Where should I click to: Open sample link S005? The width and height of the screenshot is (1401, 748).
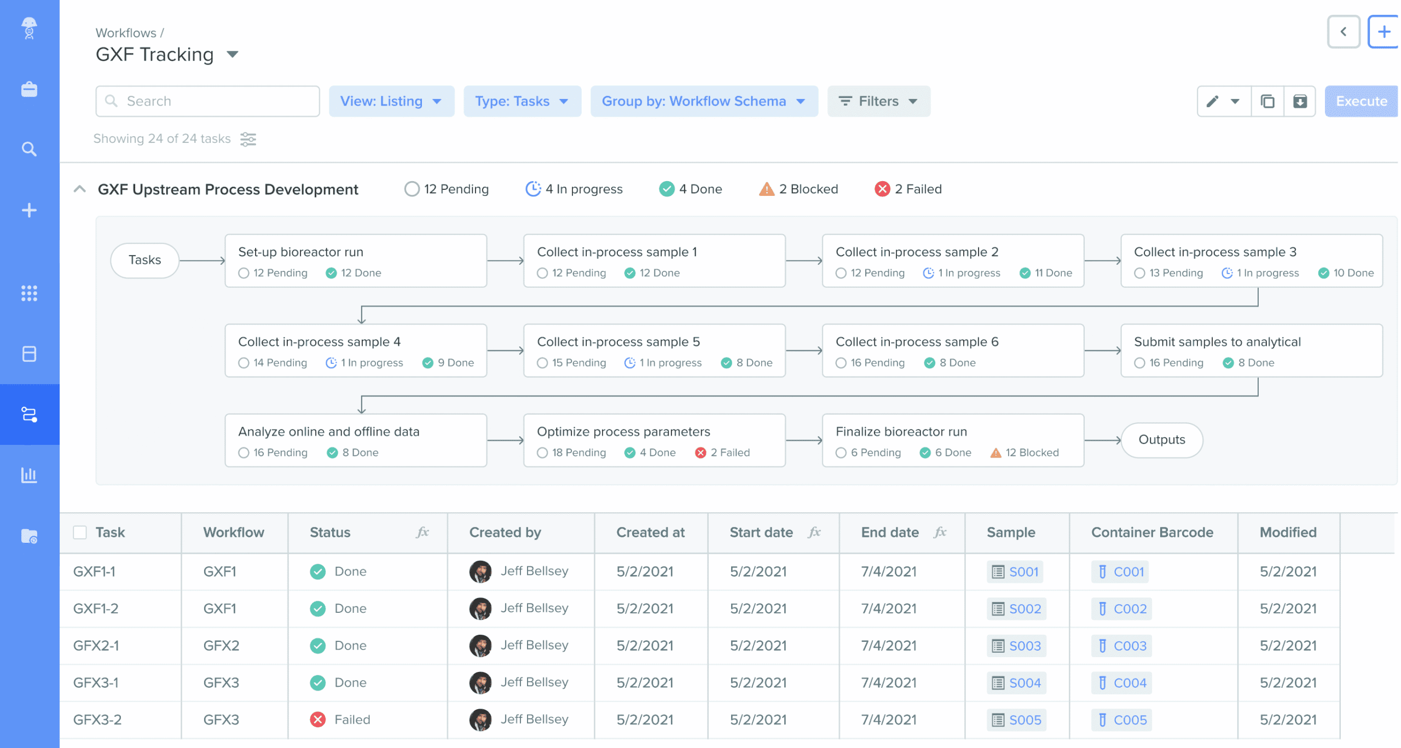click(x=1017, y=720)
